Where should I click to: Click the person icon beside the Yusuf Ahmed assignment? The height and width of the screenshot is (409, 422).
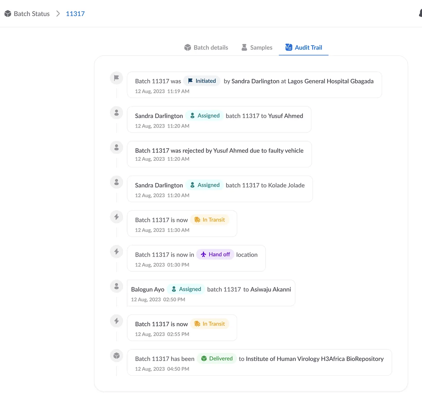point(116,113)
